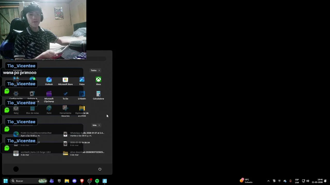Screen dimensions: 330x185
Task: Open Solitaire & Casual Games
Action: click(32, 97)
